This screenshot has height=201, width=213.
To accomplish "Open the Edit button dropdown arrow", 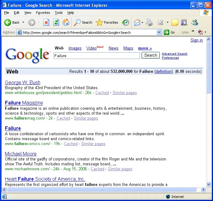I will (x=168, y=22).
